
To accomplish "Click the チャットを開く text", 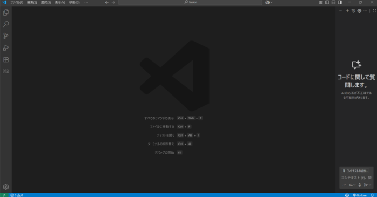I will (165, 135).
